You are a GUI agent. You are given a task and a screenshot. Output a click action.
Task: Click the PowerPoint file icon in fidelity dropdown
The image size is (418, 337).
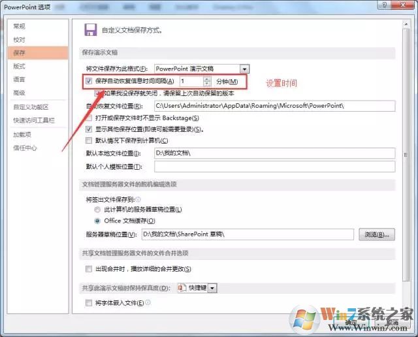coord(182,288)
